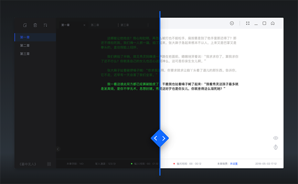Click the pin marker icon below the eye
Viewport: 298px width, 184px height.
pyautogui.click(x=276, y=147)
